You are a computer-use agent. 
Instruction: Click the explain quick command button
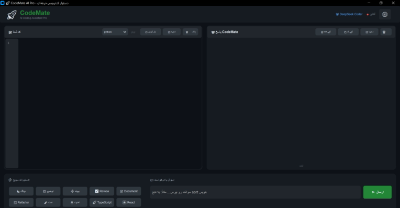48,191
